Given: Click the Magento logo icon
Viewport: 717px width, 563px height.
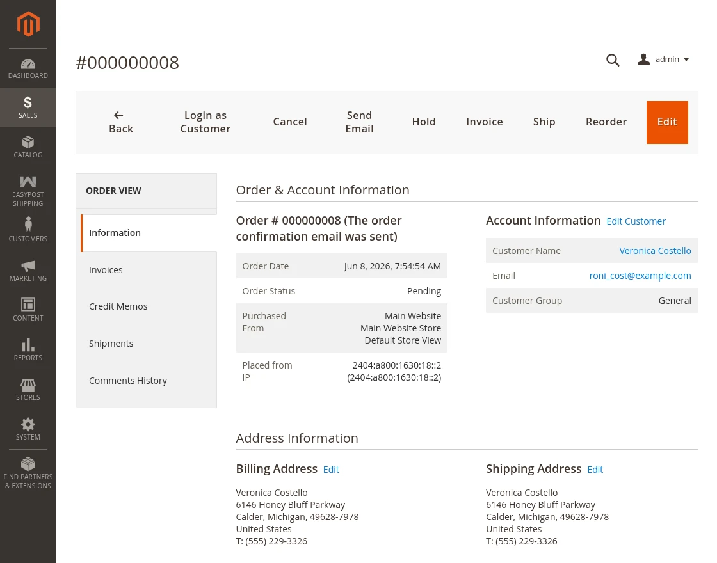Looking at the screenshot, I should coord(28,24).
